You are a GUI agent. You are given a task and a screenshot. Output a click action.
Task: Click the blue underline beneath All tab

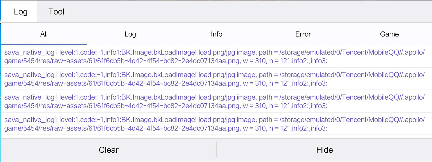click(44, 44)
